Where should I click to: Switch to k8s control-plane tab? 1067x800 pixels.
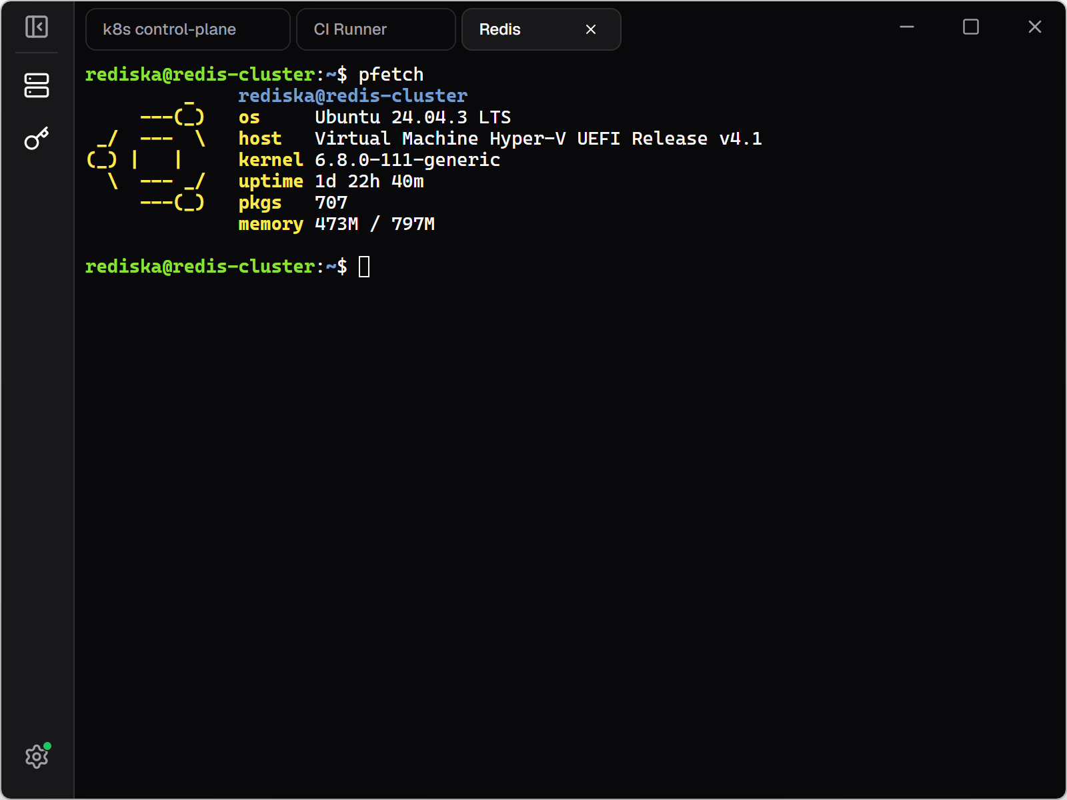pos(188,29)
